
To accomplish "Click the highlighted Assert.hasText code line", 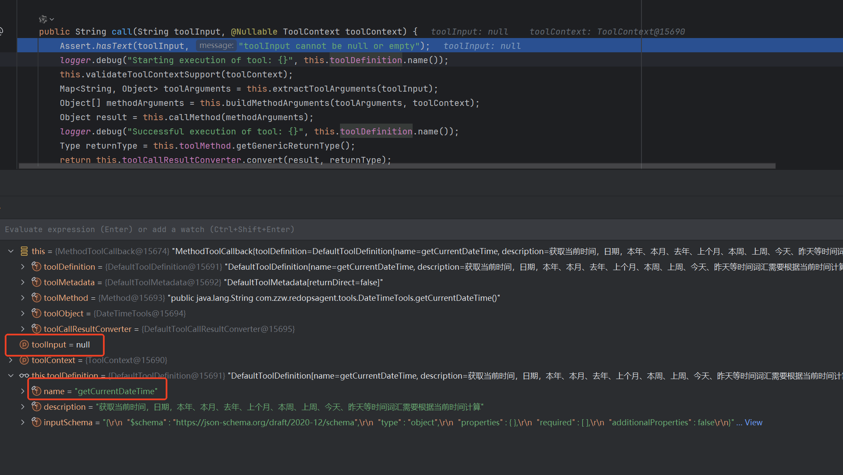I will point(430,46).
